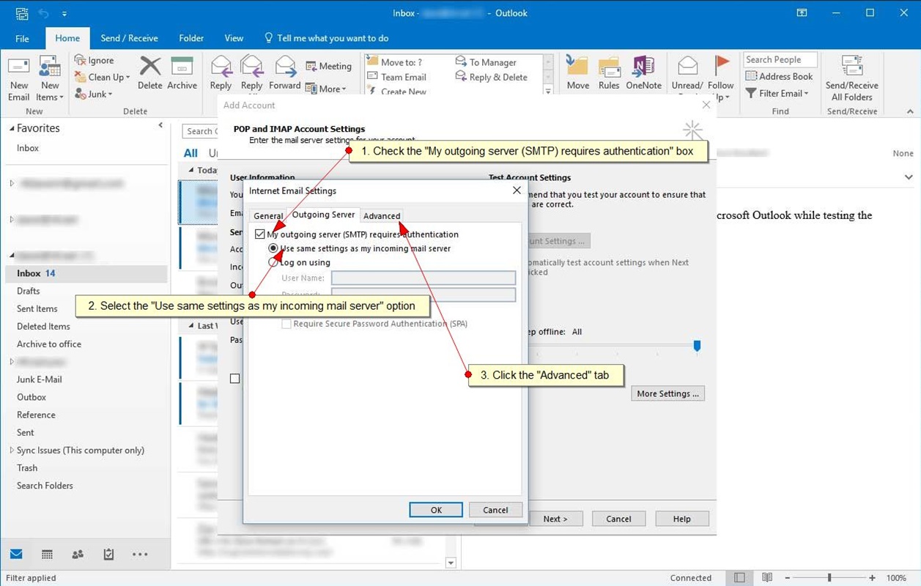Click in the Search People field

780,60
